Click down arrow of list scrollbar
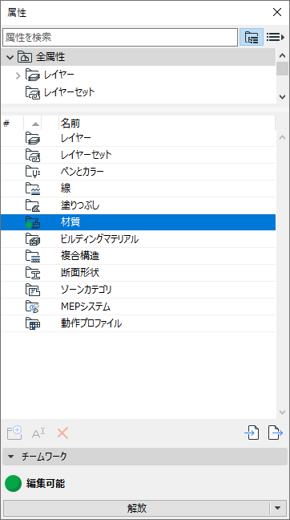This screenshot has width=290, height=520. (282, 412)
